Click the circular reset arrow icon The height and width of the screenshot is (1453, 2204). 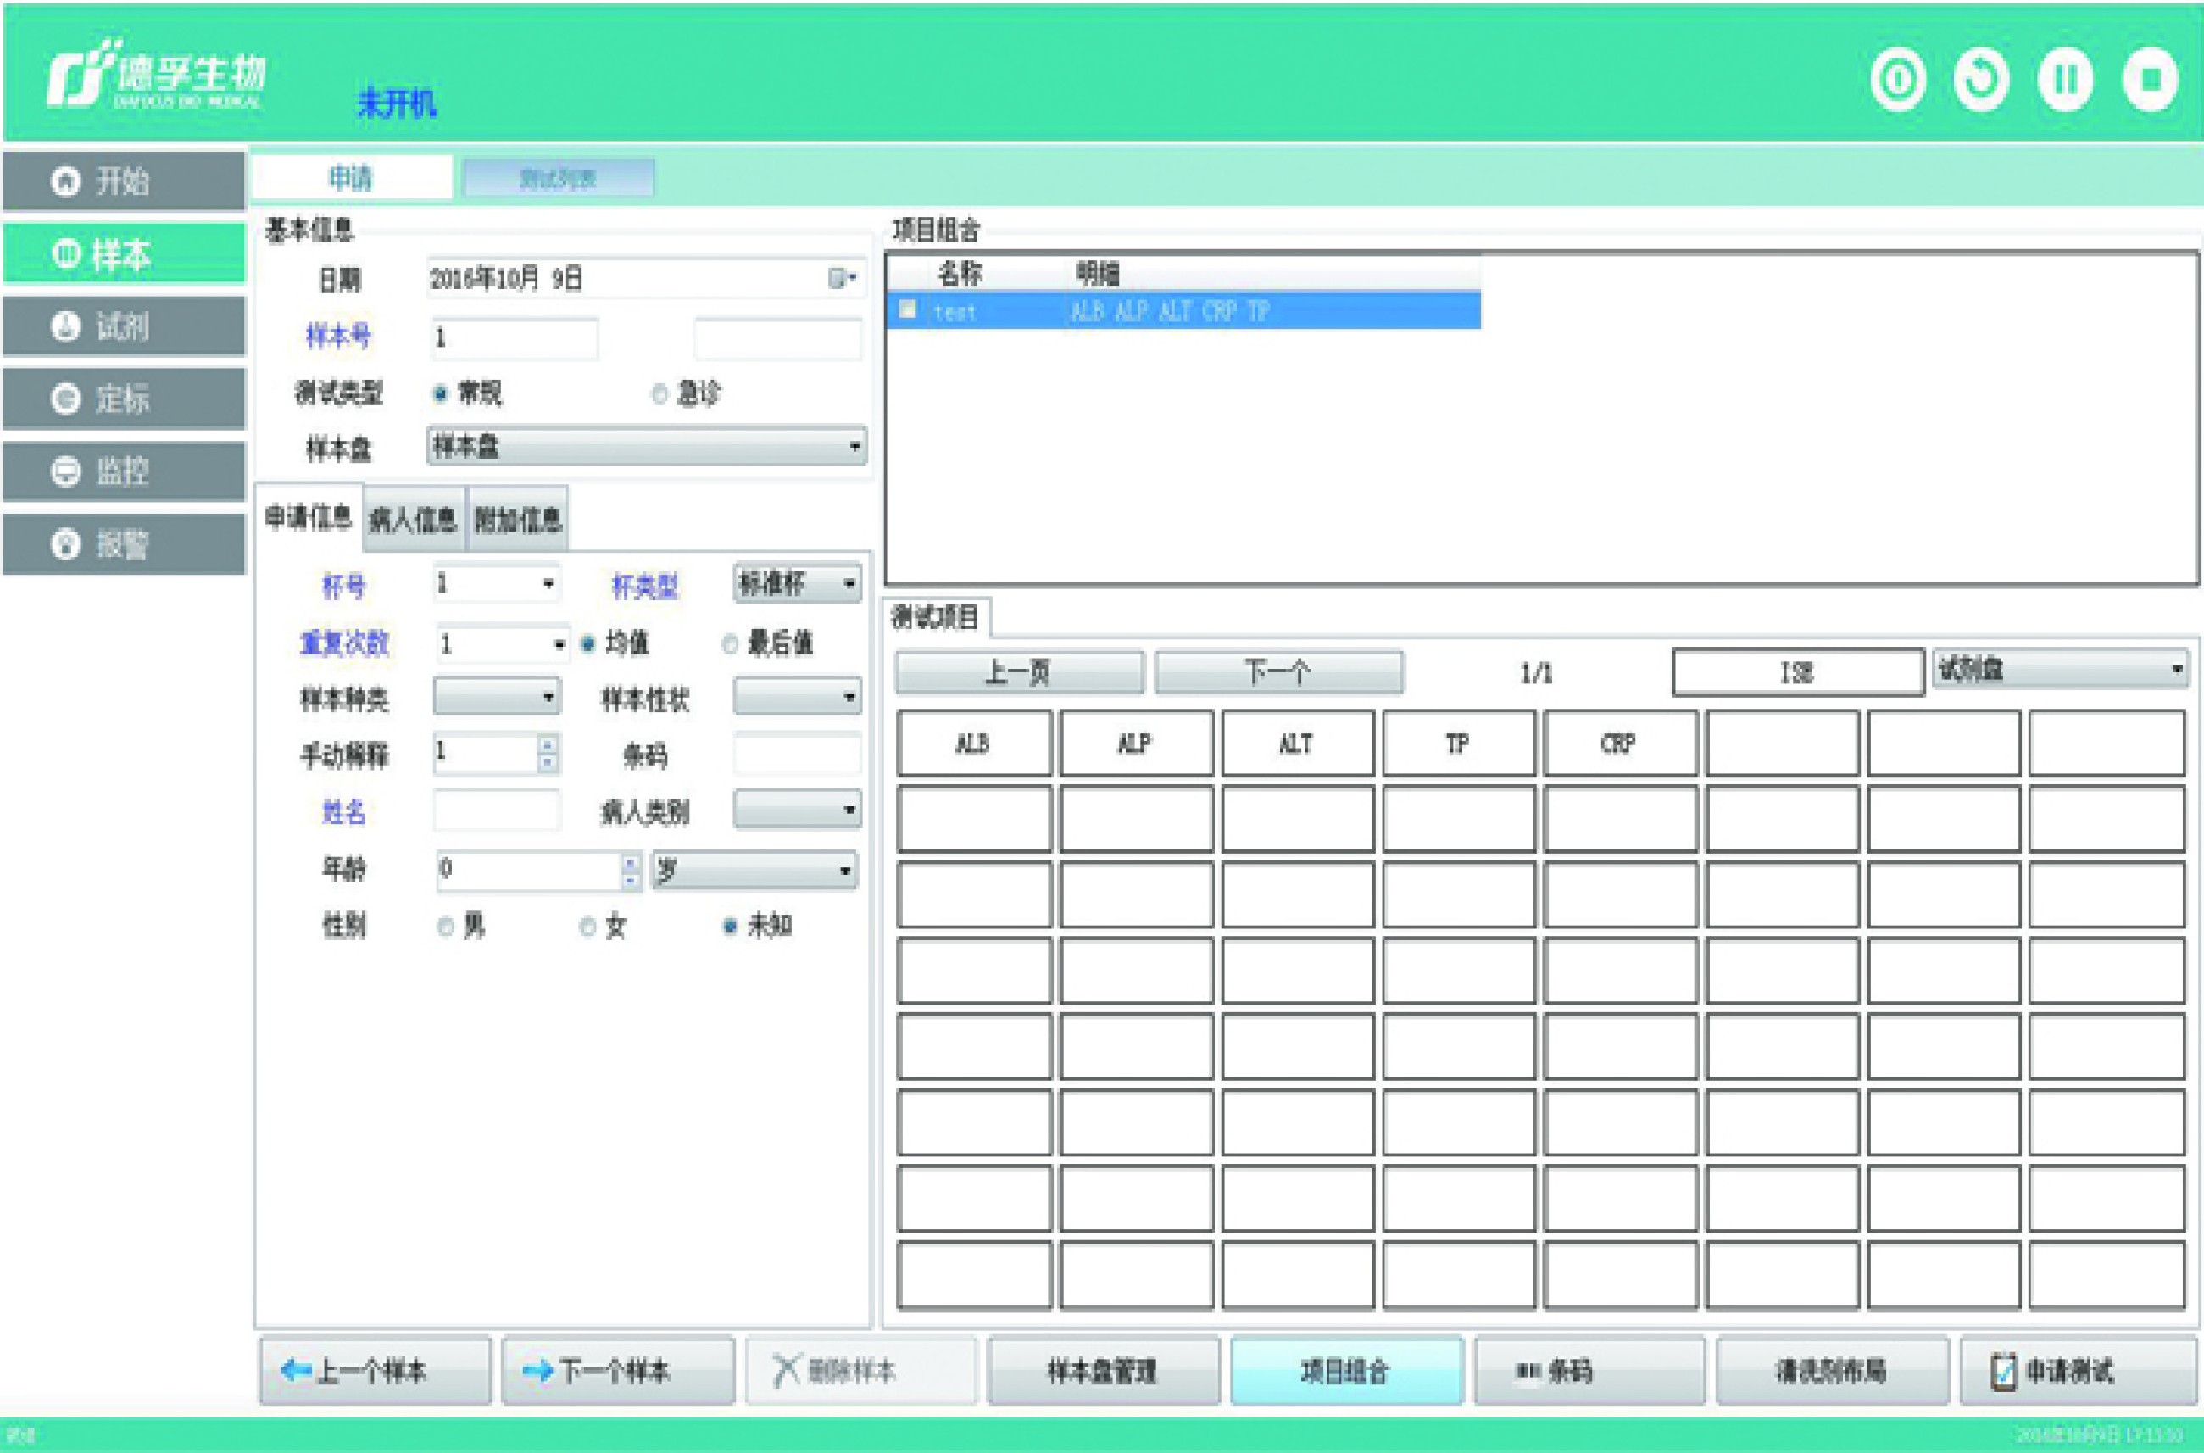click(1981, 81)
